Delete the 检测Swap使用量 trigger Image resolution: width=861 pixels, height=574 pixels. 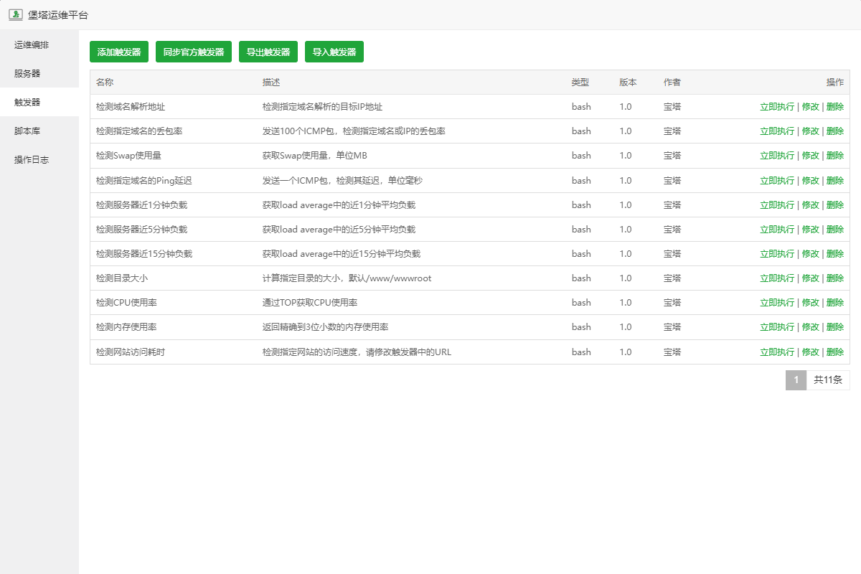tap(834, 156)
